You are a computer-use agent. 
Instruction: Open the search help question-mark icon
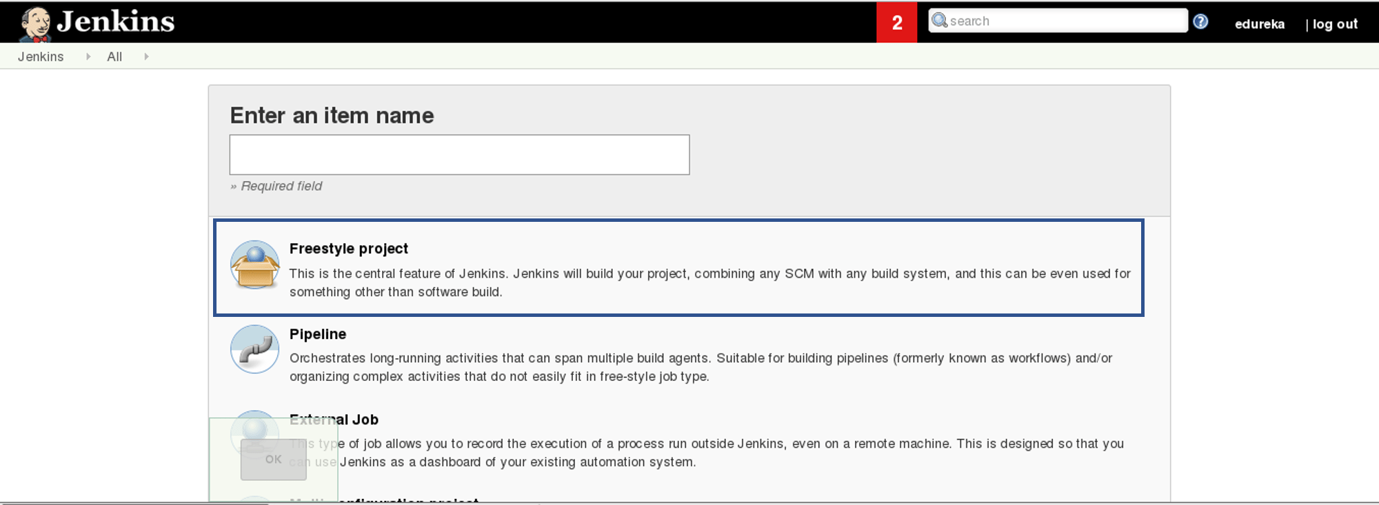click(x=1200, y=21)
